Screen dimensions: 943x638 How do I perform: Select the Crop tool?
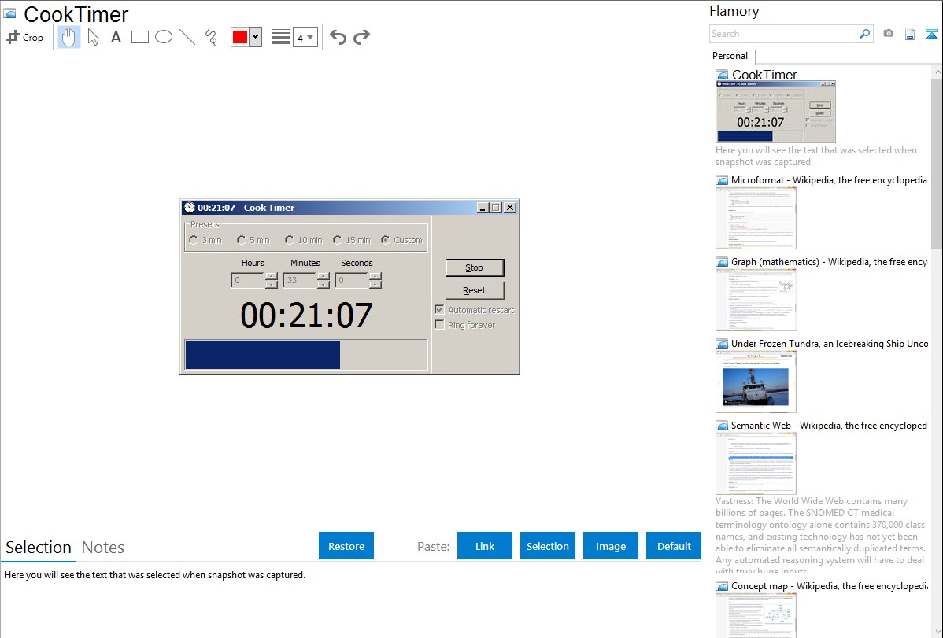pyautogui.click(x=24, y=37)
